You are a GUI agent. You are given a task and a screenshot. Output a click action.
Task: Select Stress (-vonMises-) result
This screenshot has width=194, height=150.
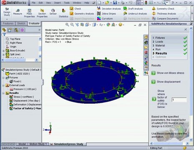tap(22, 97)
